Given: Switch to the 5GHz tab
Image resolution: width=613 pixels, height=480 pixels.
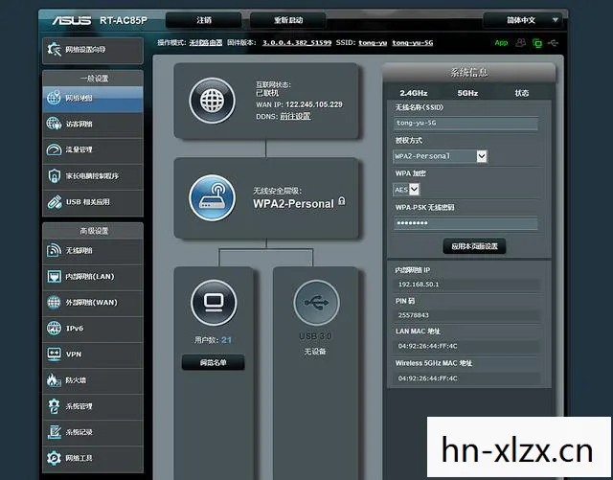Looking at the screenshot, I should (x=467, y=93).
